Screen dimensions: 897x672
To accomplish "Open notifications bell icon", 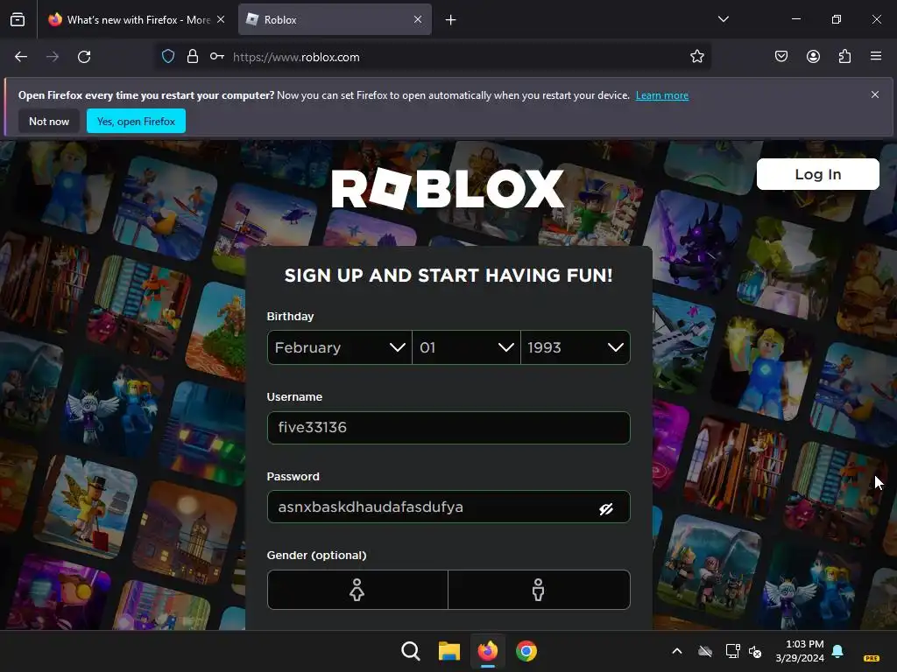I will (x=837, y=651).
